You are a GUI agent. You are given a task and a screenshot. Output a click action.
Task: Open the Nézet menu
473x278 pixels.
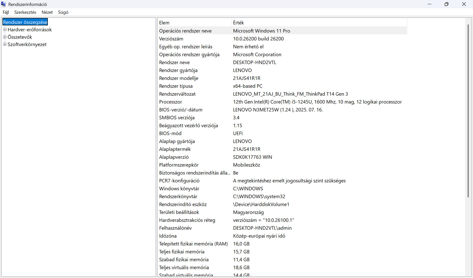click(47, 12)
